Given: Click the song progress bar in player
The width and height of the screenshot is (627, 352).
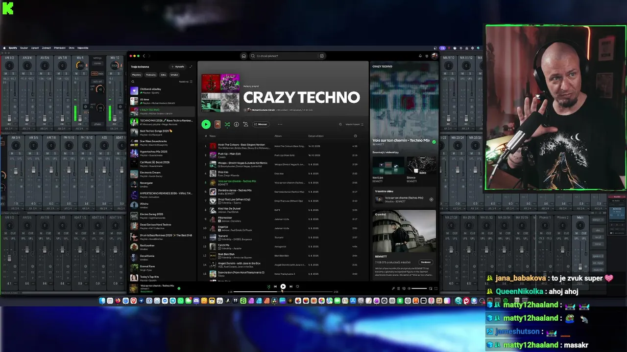Looking at the screenshot, I should point(283,292).
